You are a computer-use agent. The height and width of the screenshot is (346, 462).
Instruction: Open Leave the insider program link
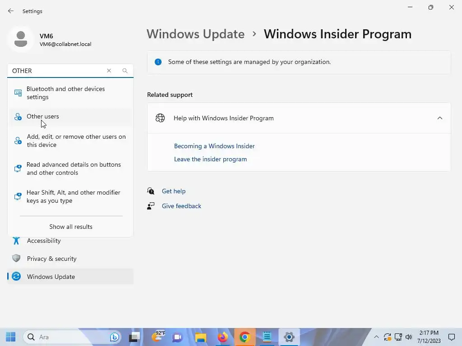[210, 159]
